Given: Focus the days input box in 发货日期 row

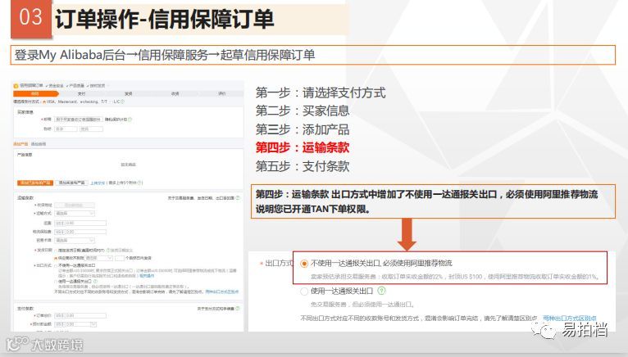Looking at the screenshot, I should 120,258.
